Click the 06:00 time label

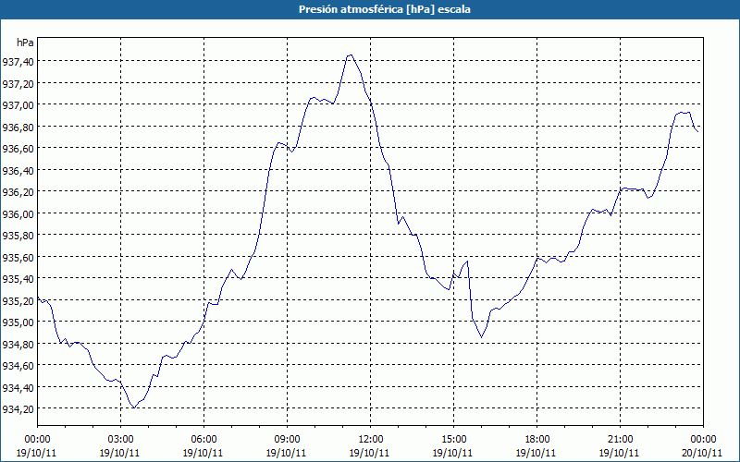point(203,440)
